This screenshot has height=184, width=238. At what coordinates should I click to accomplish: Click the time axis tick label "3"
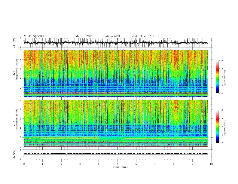click(x=80, y=164)
